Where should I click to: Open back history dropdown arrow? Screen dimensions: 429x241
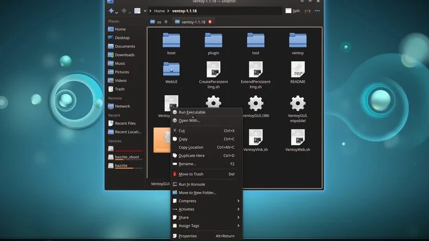pos(117,13)
